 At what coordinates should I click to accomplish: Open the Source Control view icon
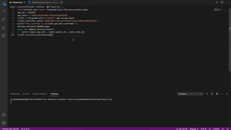click(4, 19)
